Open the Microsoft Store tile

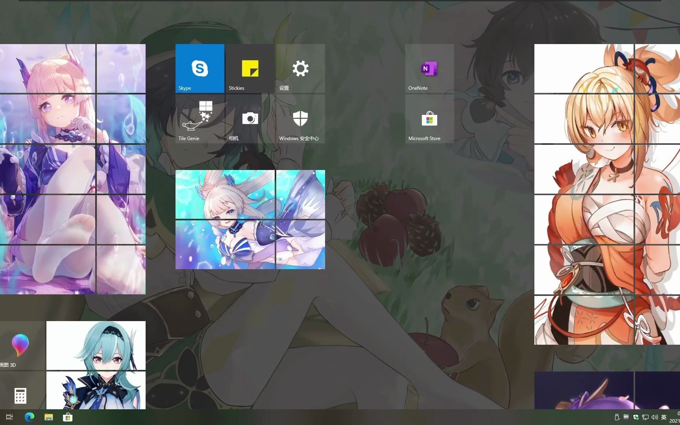430,119
